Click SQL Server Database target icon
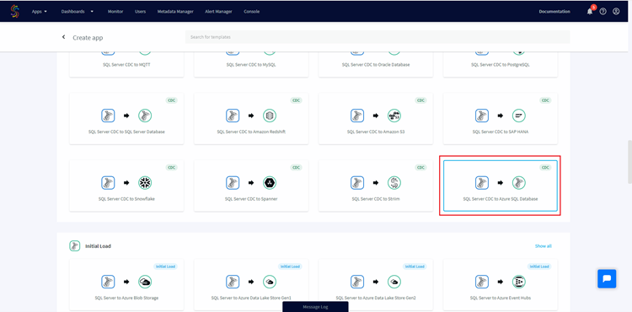The image size is (632, 312). (x=145, y=116)
